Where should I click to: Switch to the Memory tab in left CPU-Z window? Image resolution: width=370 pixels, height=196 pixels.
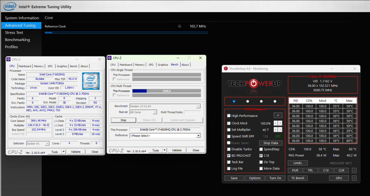[x=39, y=66]
